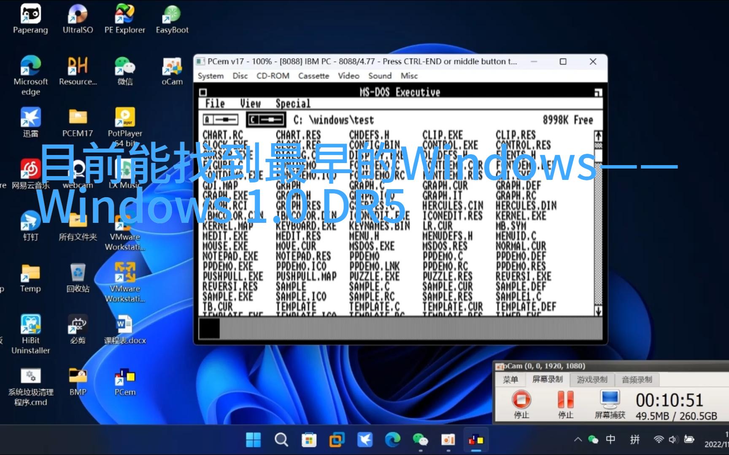Screen dimensions: 729x455
Task: Click MS-DOS Executive system menu box
Action: (203, 92)
